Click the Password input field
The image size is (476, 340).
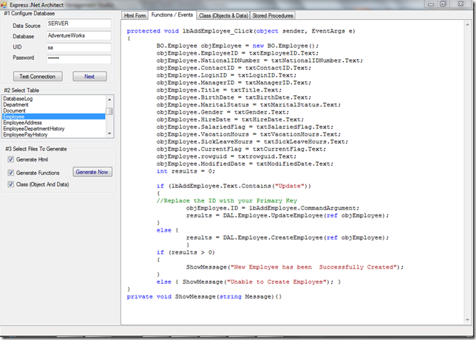click(78, 58)
